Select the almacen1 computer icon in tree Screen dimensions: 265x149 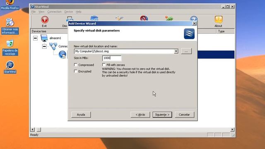[44, 38]
